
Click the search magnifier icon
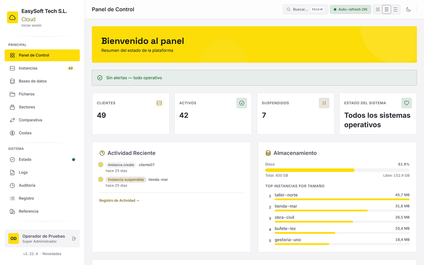pos(288,9)
